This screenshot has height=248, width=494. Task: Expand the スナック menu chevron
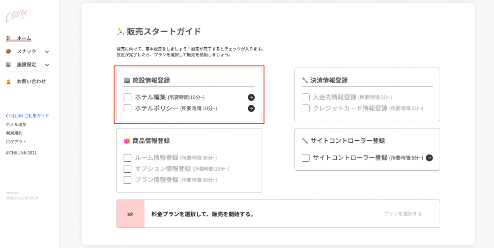pos(47,52)
